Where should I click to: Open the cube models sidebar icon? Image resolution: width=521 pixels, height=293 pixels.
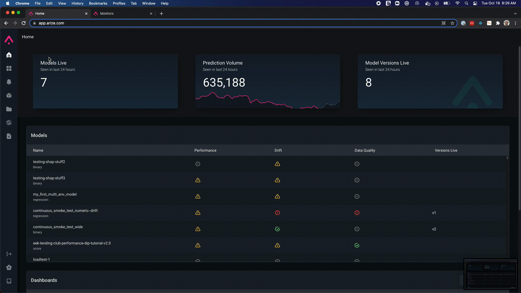tap(9, 95)
